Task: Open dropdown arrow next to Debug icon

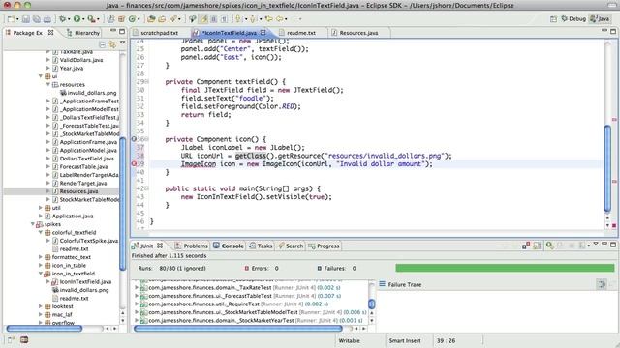Action: pyautogui.click(x=69, y=19)
